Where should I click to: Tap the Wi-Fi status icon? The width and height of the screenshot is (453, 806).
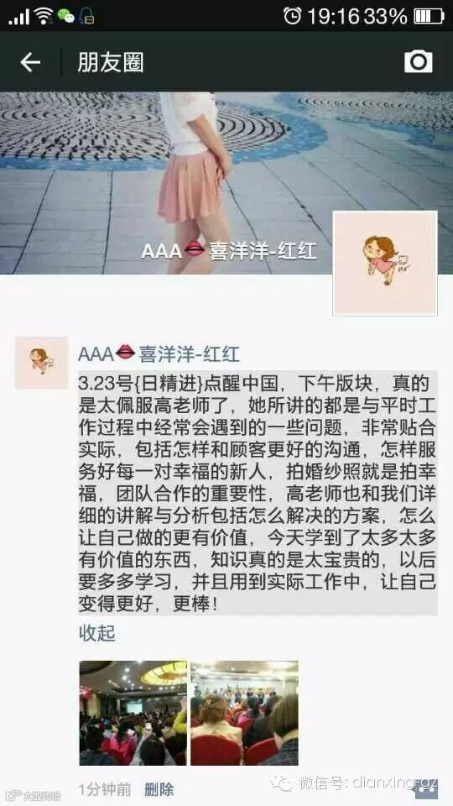[44, 16]
